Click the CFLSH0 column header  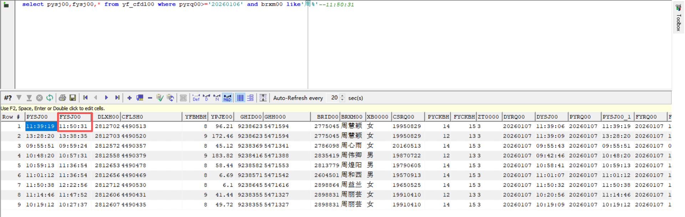coord(151,117)
